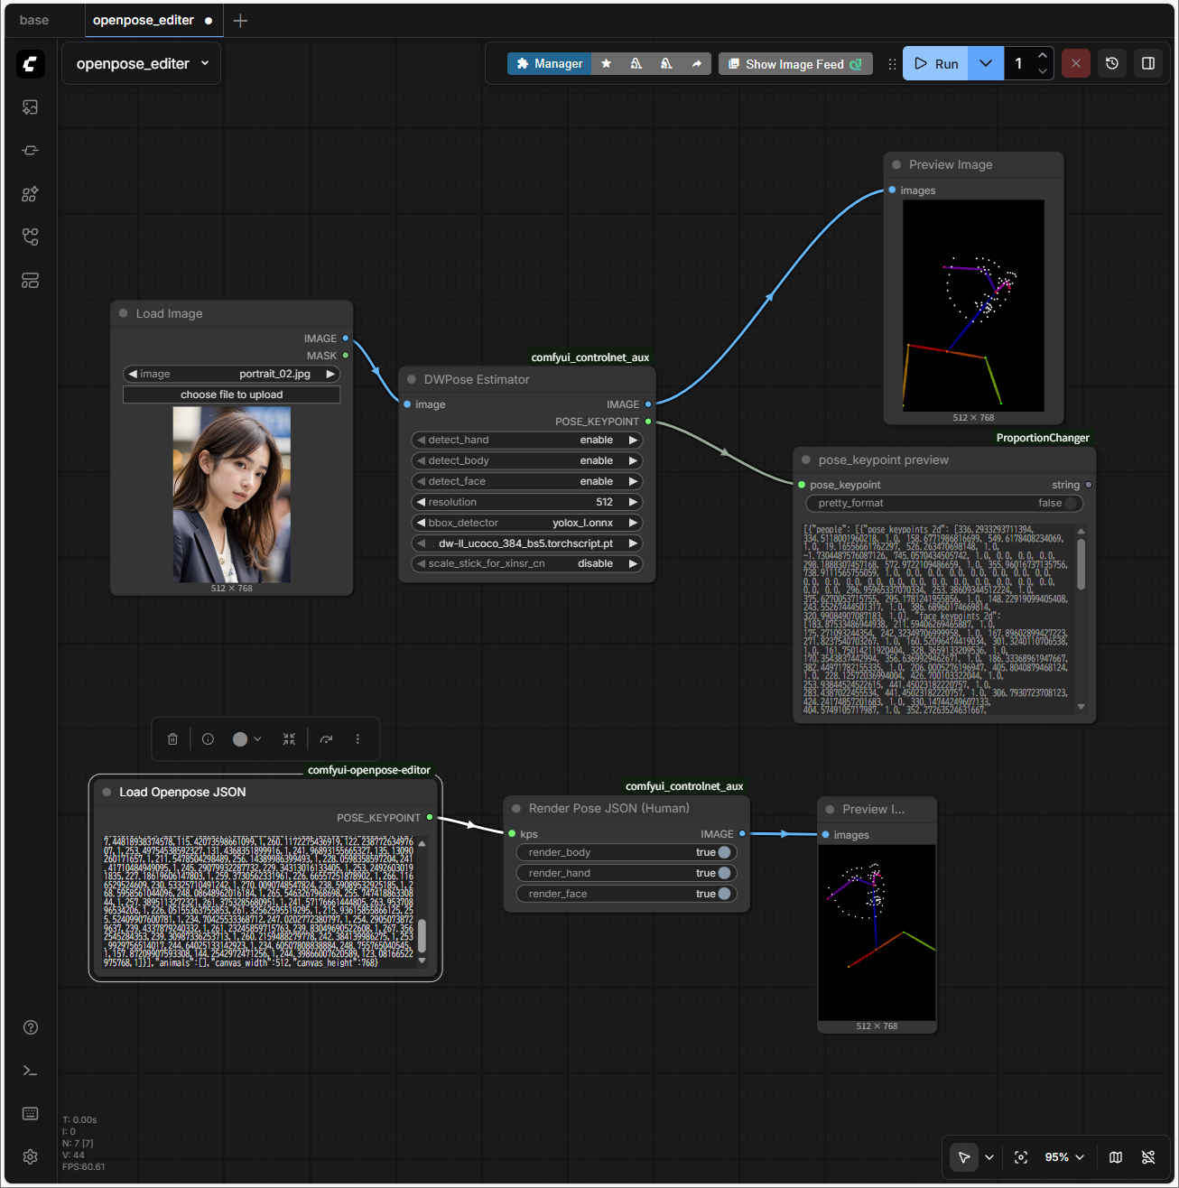
Task: Enable the pretty_format toggle
Action: (1070, 503)
